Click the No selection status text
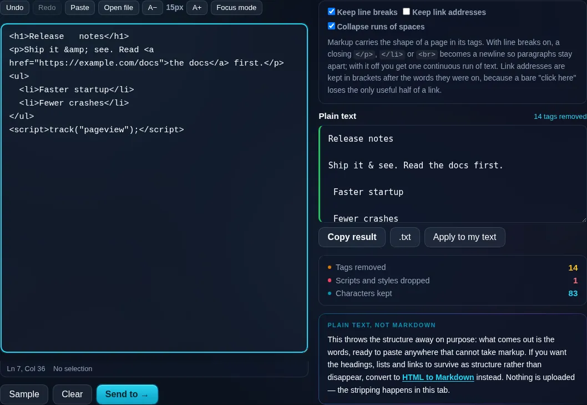Viewport: 587px width, 405px height. 73,369
